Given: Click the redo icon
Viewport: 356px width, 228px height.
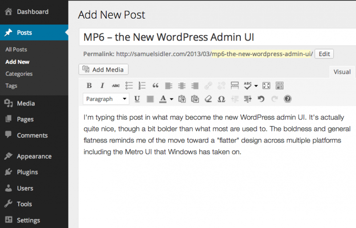Looking at the screenshot, I should tap(275, 99).
